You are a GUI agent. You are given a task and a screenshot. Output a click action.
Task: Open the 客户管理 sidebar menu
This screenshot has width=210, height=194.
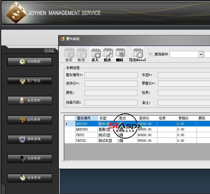point(30,81)
